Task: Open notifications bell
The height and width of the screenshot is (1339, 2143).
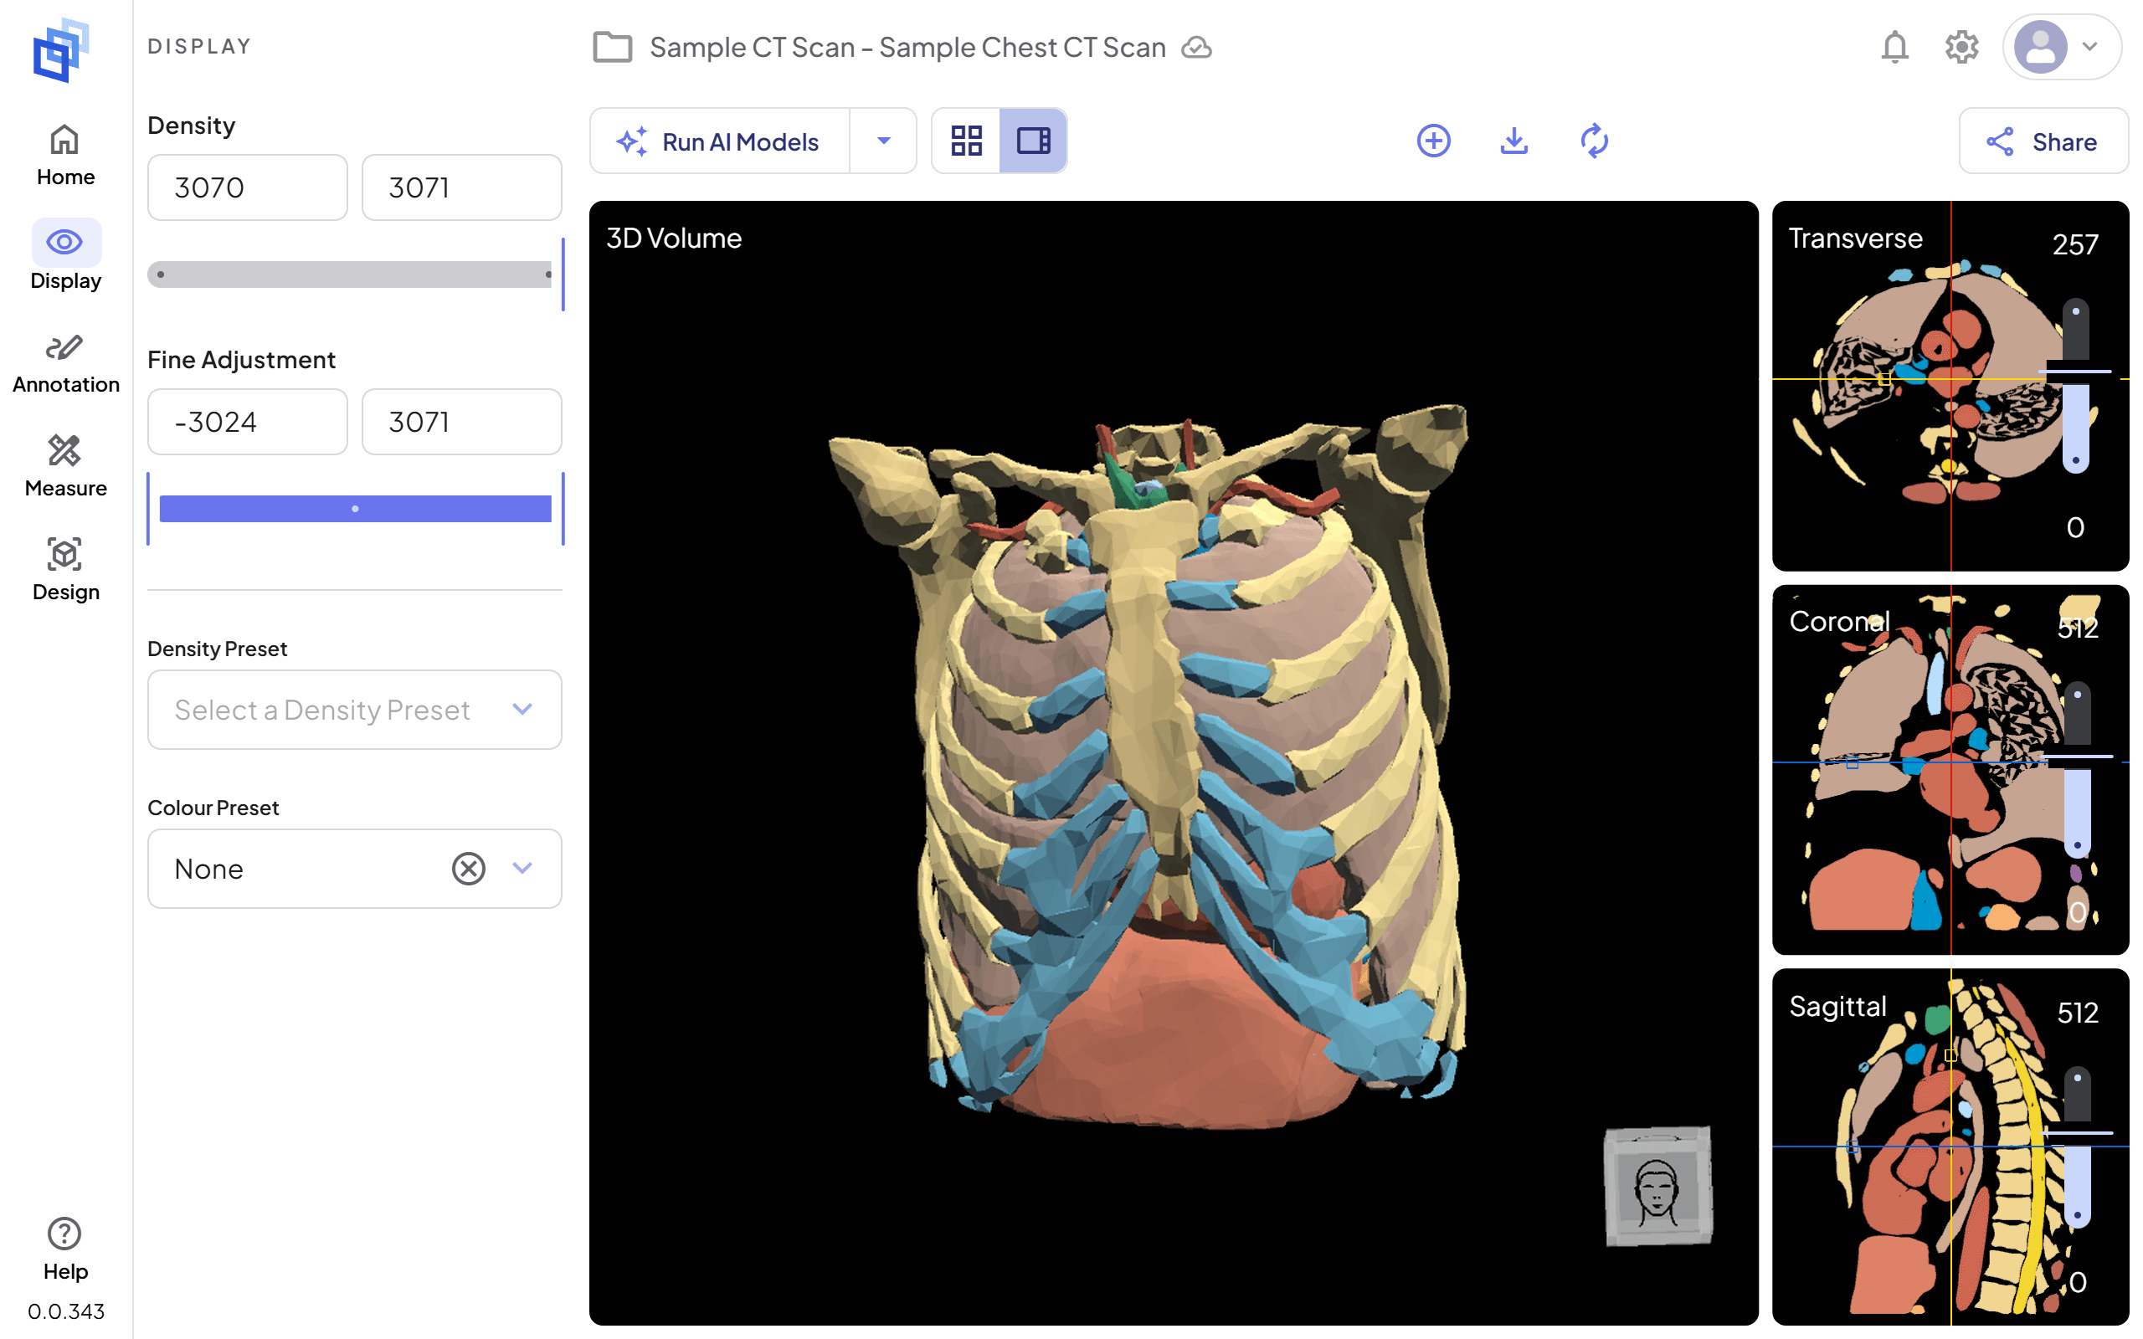Action: click(x=1894, y=47)
